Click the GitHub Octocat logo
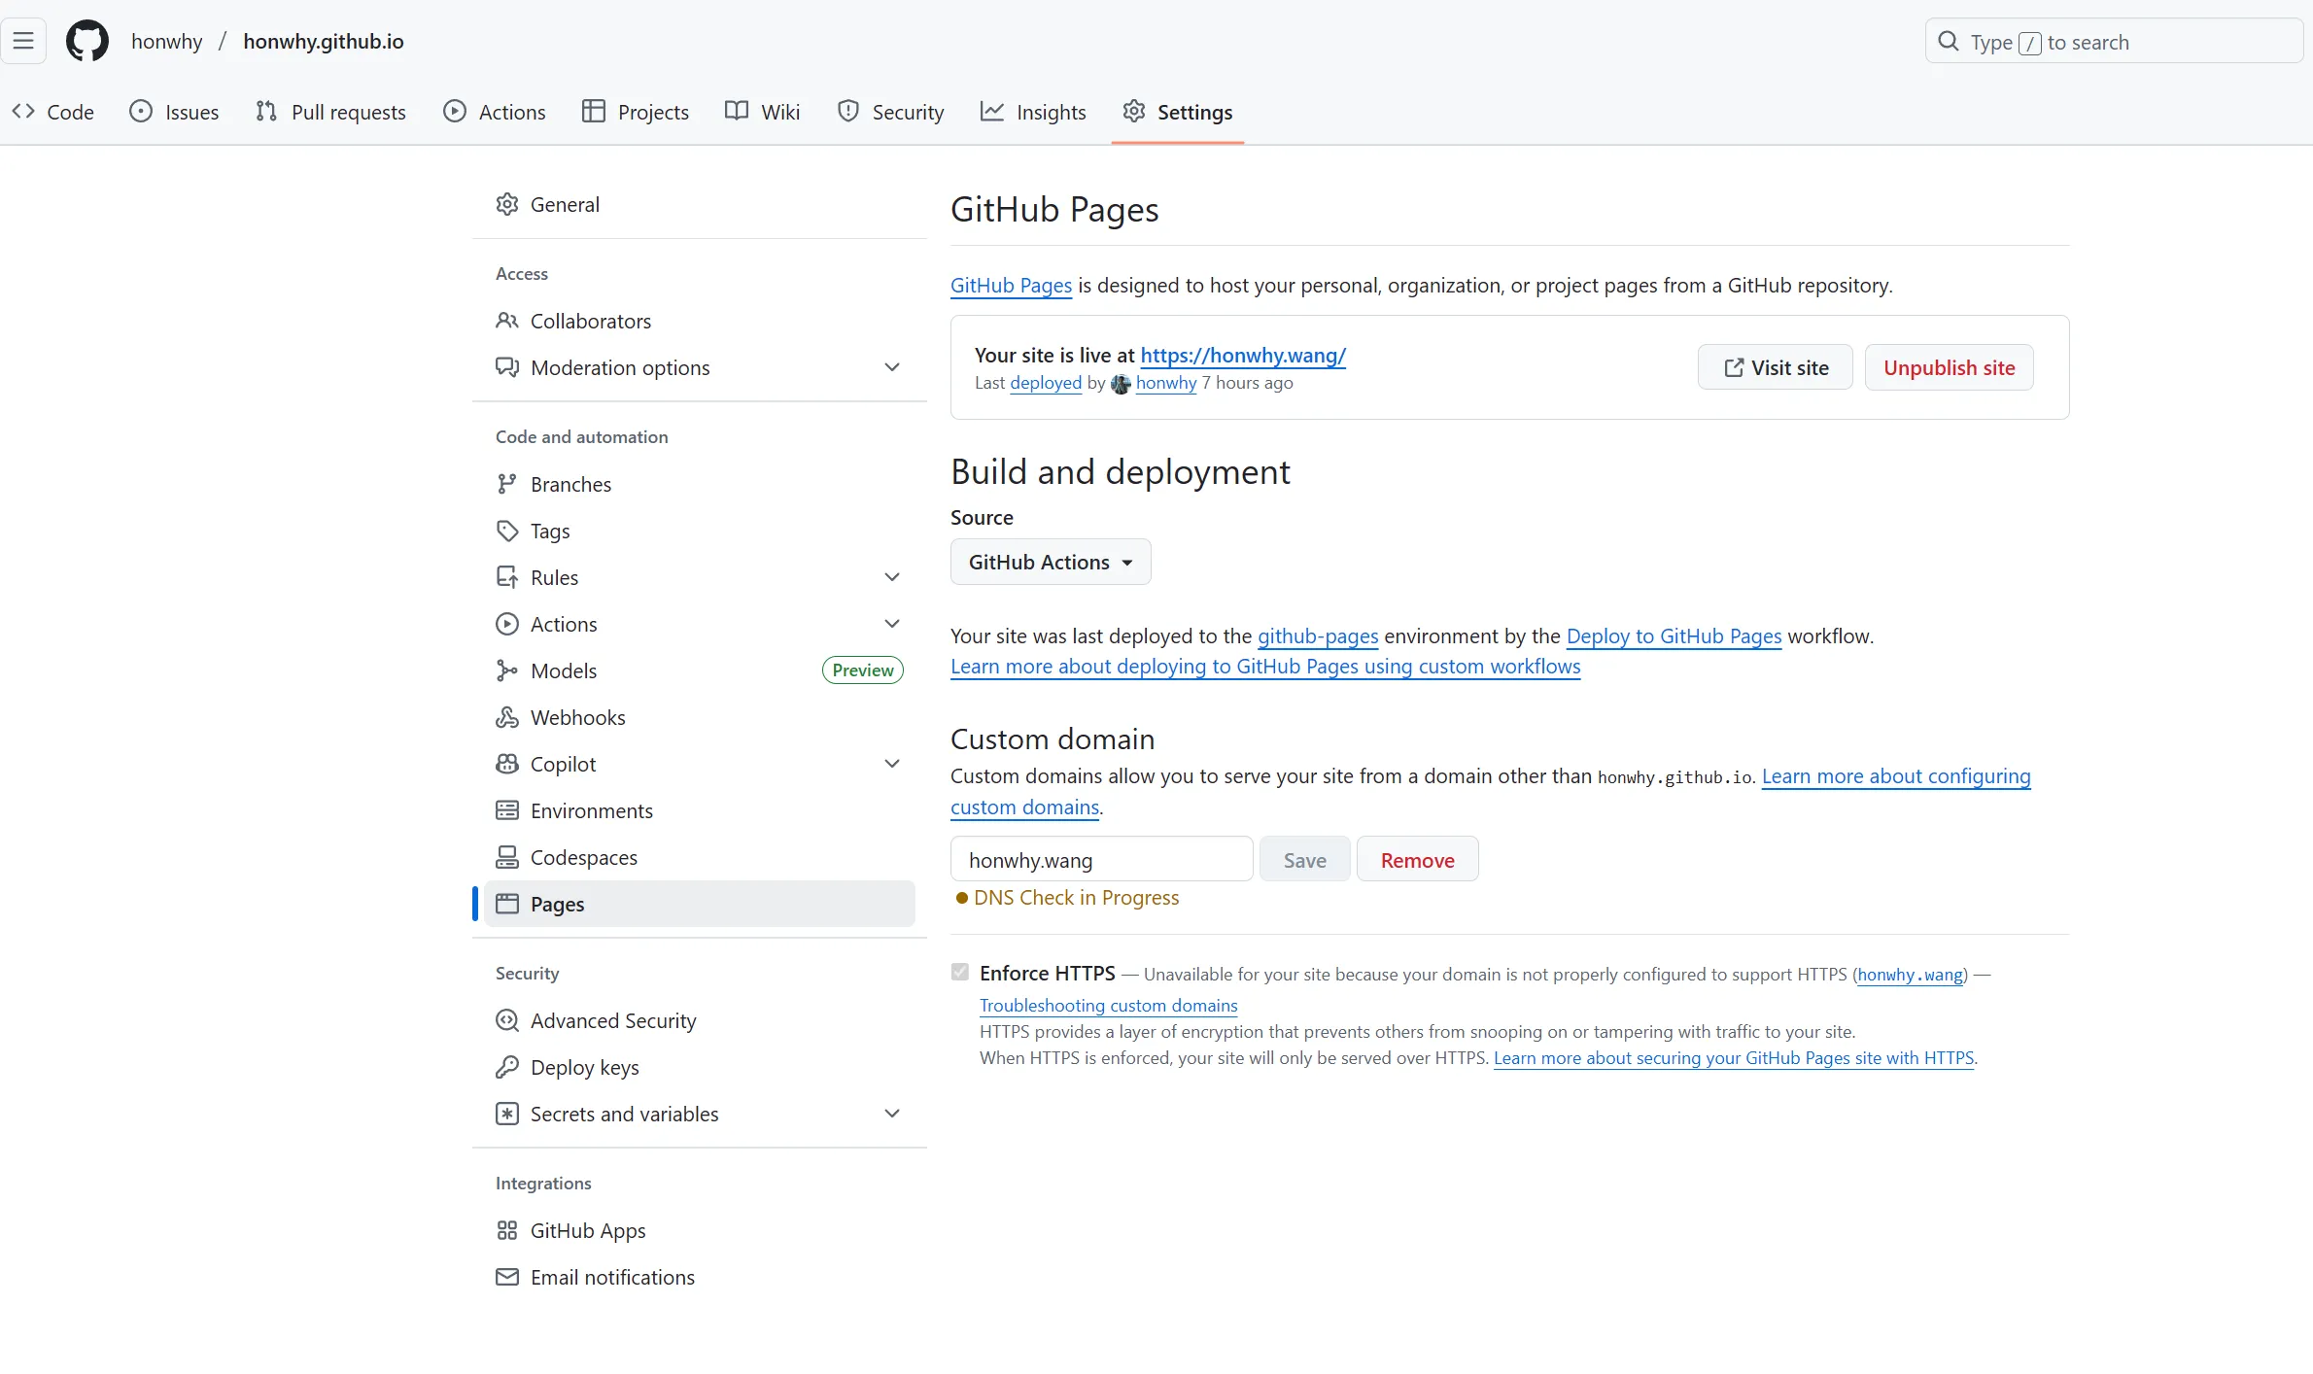2313x1374 pixels. point(86,42)
